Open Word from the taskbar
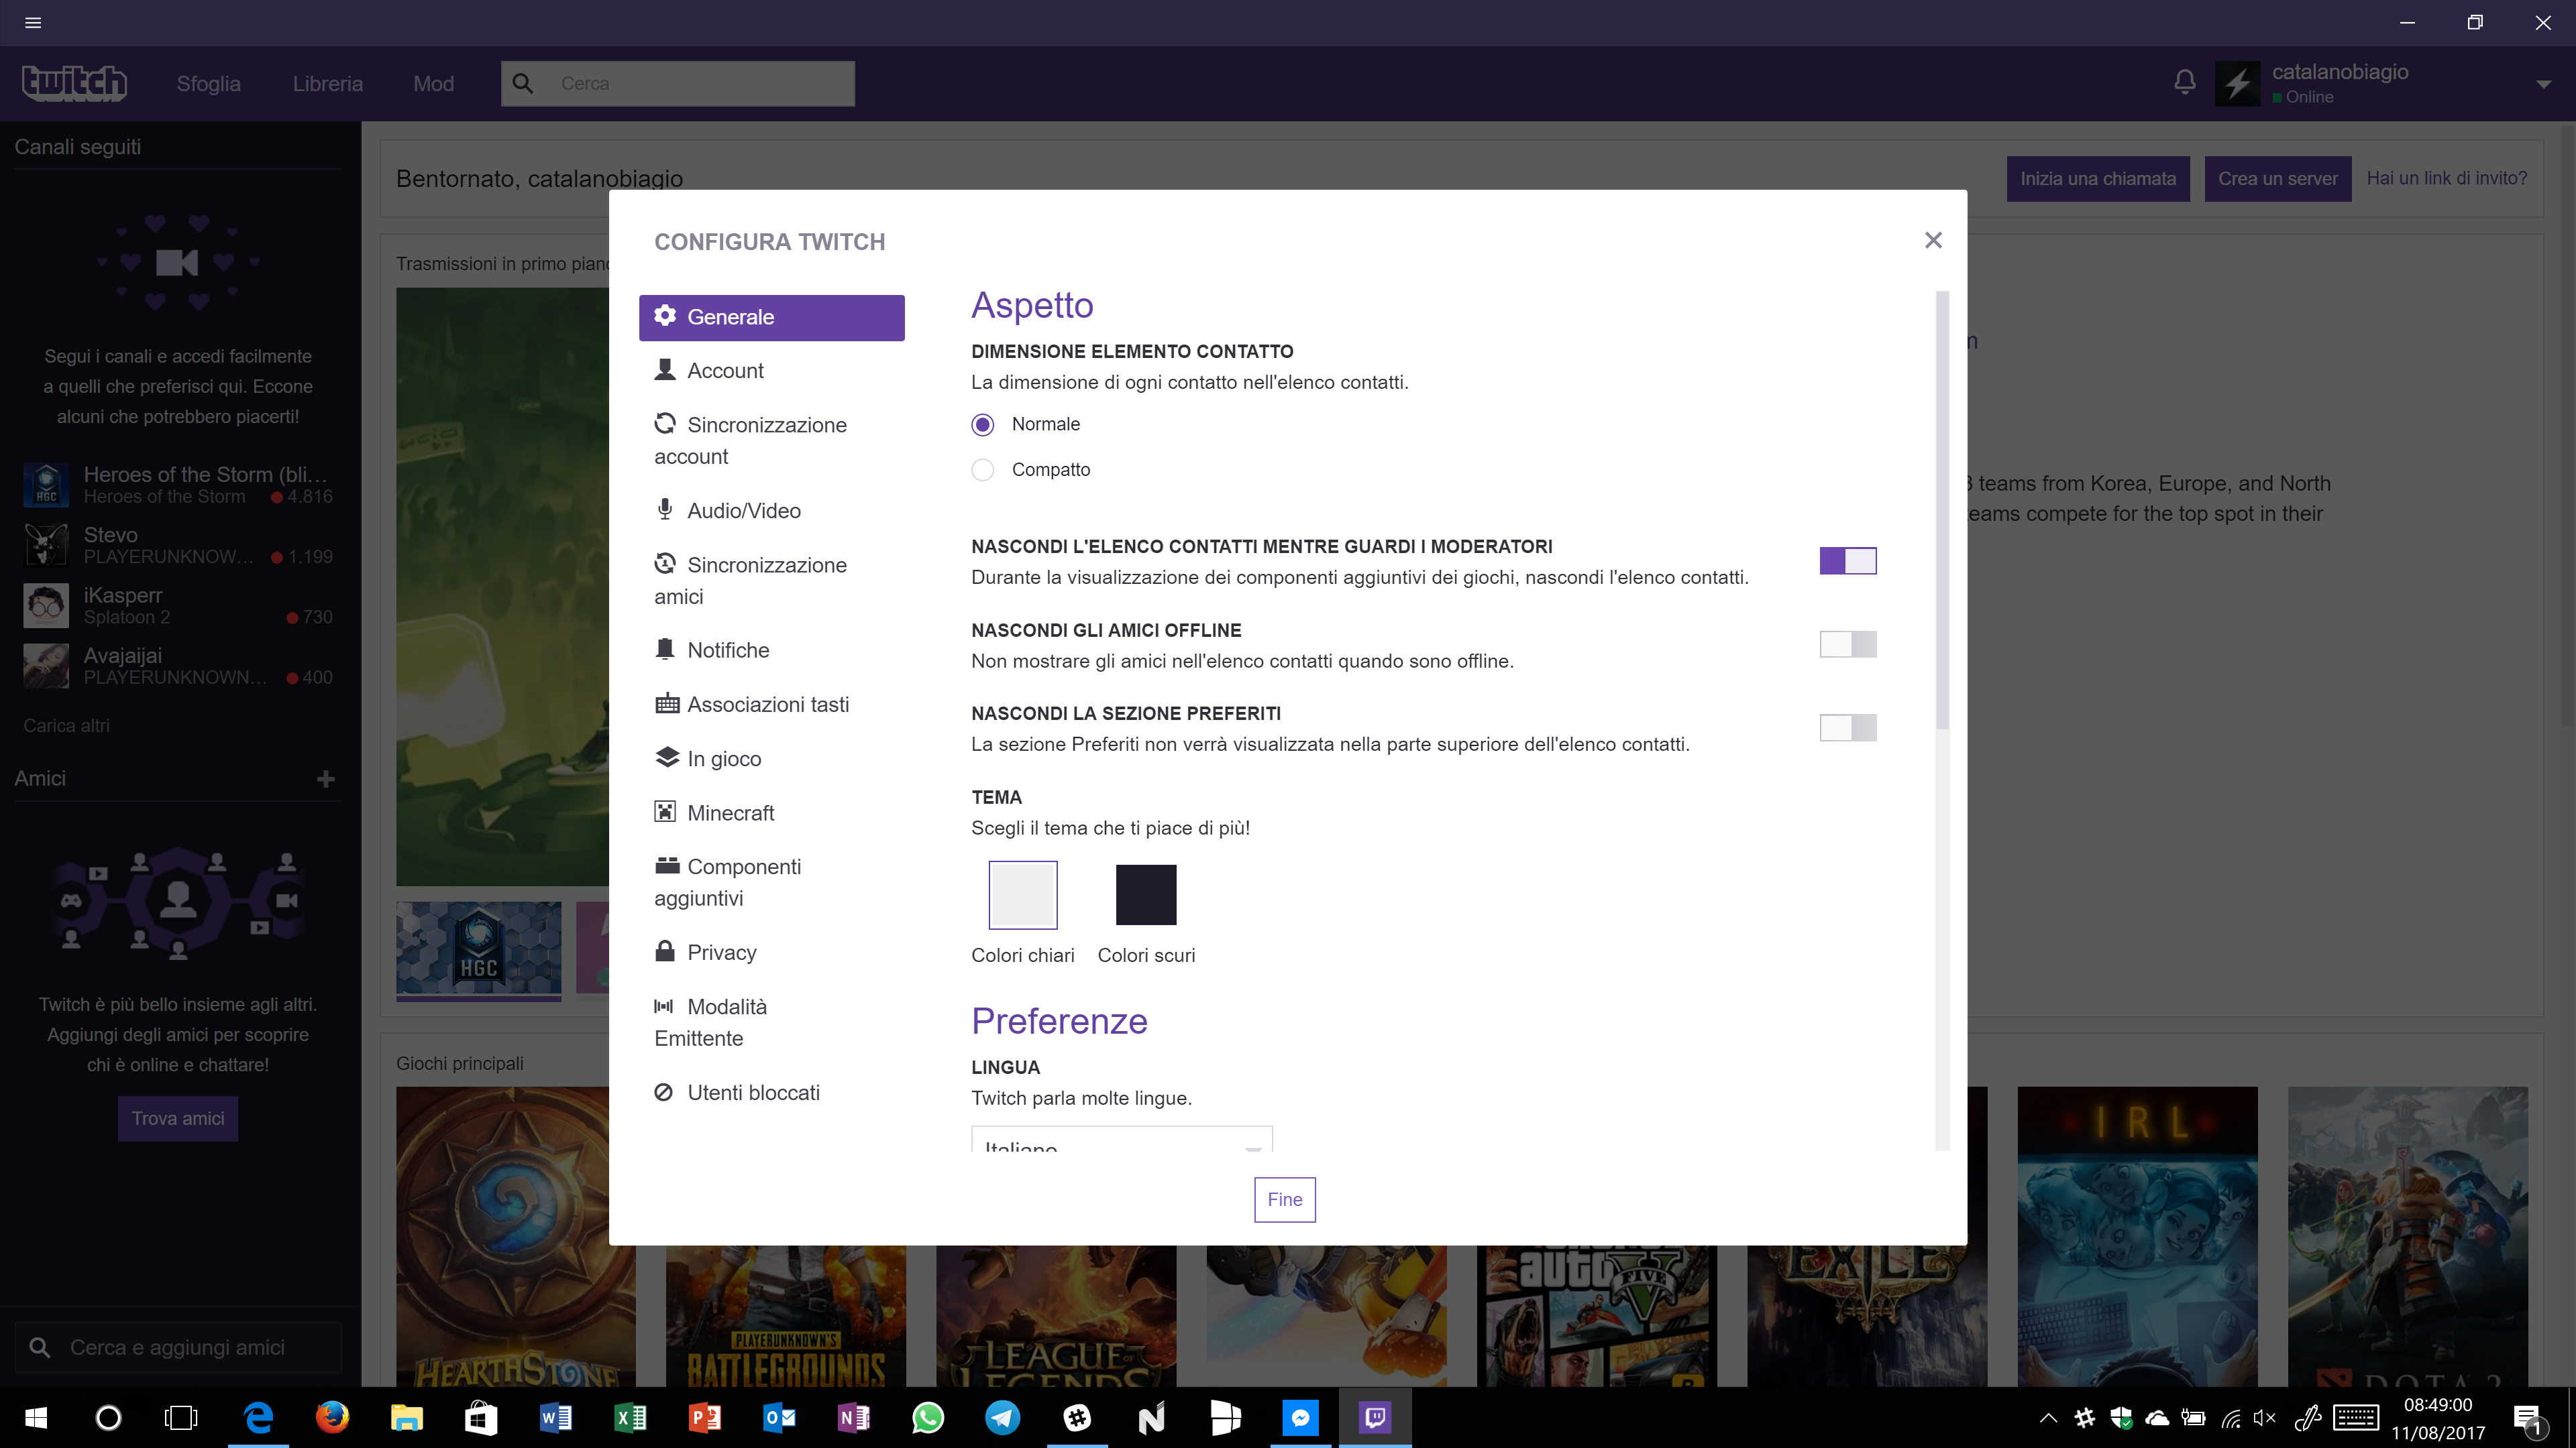 [555, 1417]
